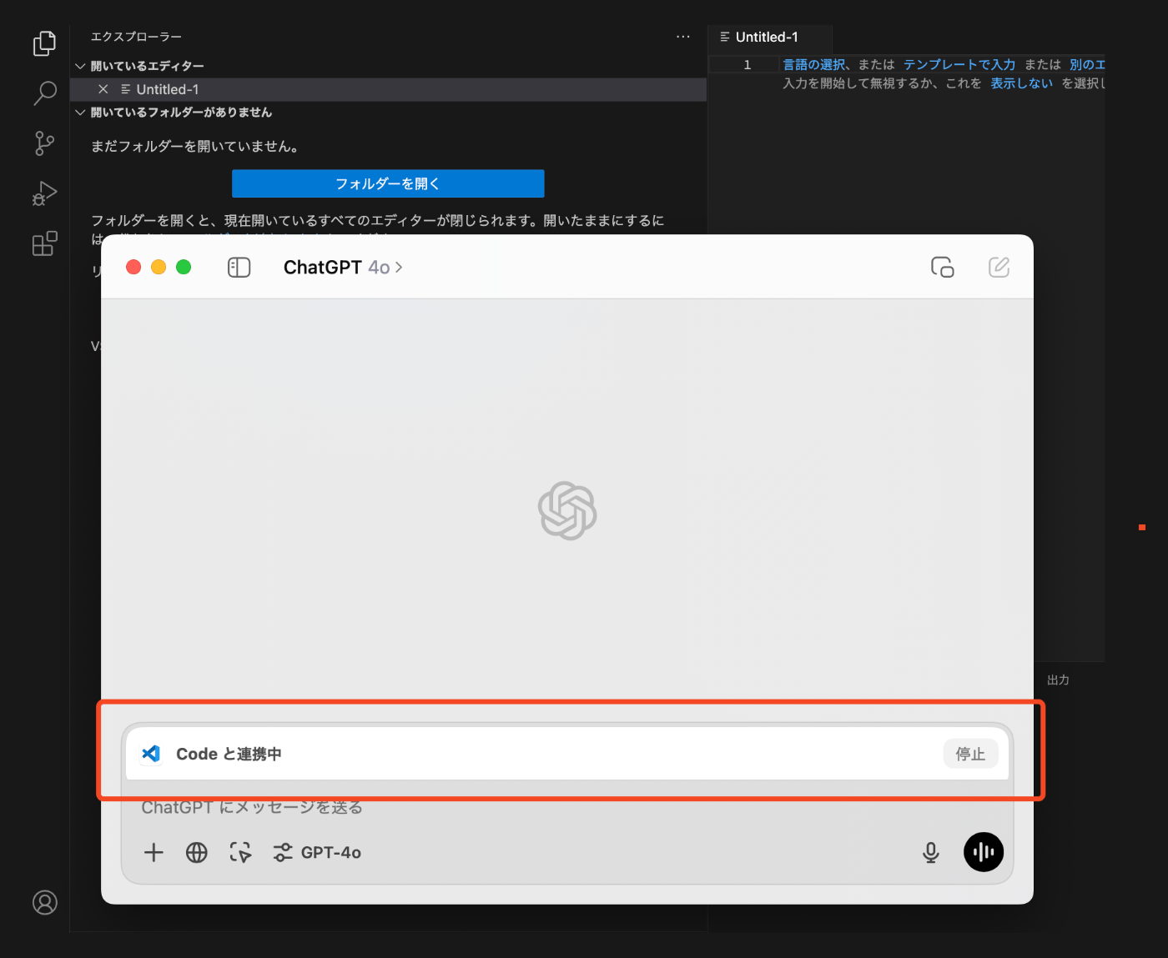
Task: Open the Source Control view in VS Code
Action: click(x=44, y=143)
